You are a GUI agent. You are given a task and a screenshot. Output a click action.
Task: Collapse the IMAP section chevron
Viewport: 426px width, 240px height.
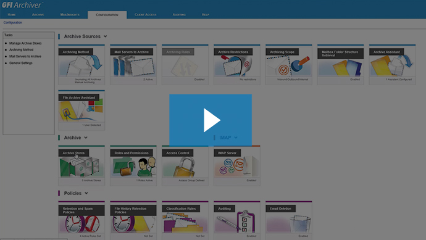click(x=236, y=138)
